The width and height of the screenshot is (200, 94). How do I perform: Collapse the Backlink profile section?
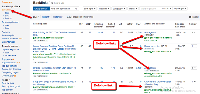click(11, 6)
